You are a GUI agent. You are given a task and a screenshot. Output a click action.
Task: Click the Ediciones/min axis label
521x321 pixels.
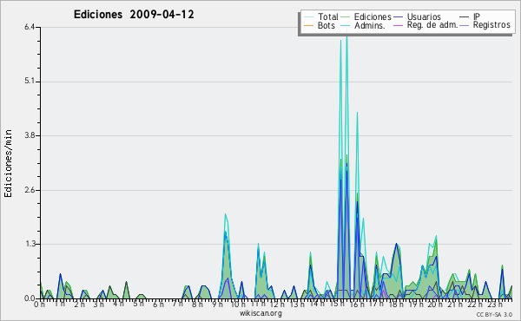click(8, 163)
